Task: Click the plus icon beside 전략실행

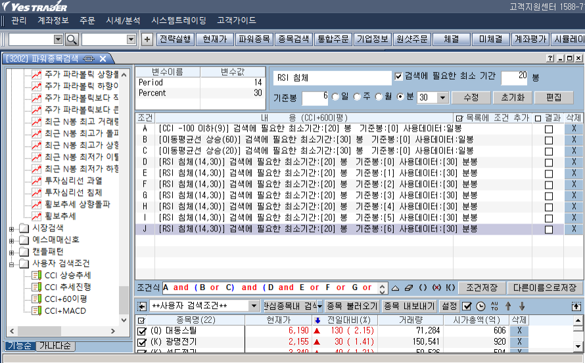Action: (147, 39)
